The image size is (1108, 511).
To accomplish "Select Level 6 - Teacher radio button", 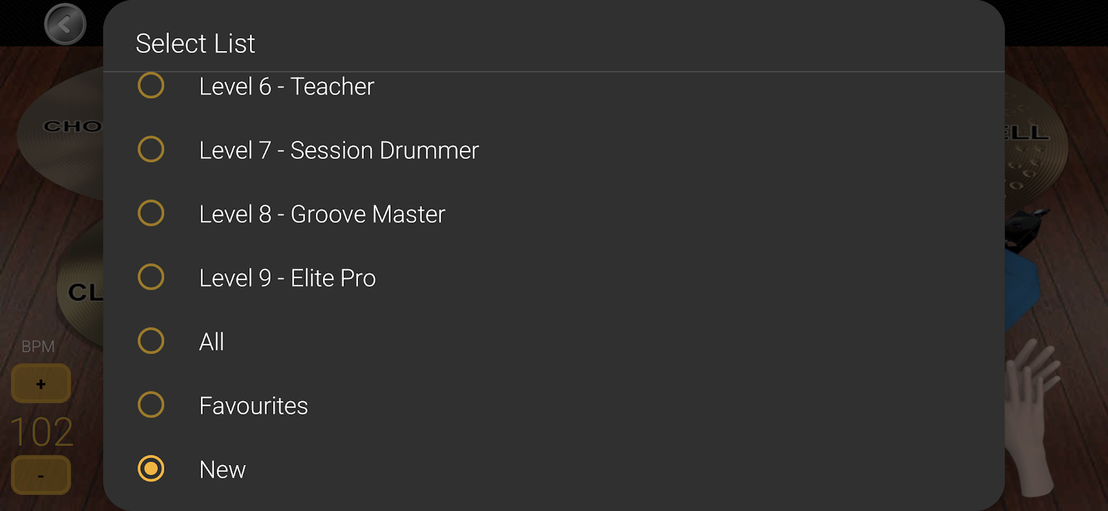I will [x=151, y=86].
